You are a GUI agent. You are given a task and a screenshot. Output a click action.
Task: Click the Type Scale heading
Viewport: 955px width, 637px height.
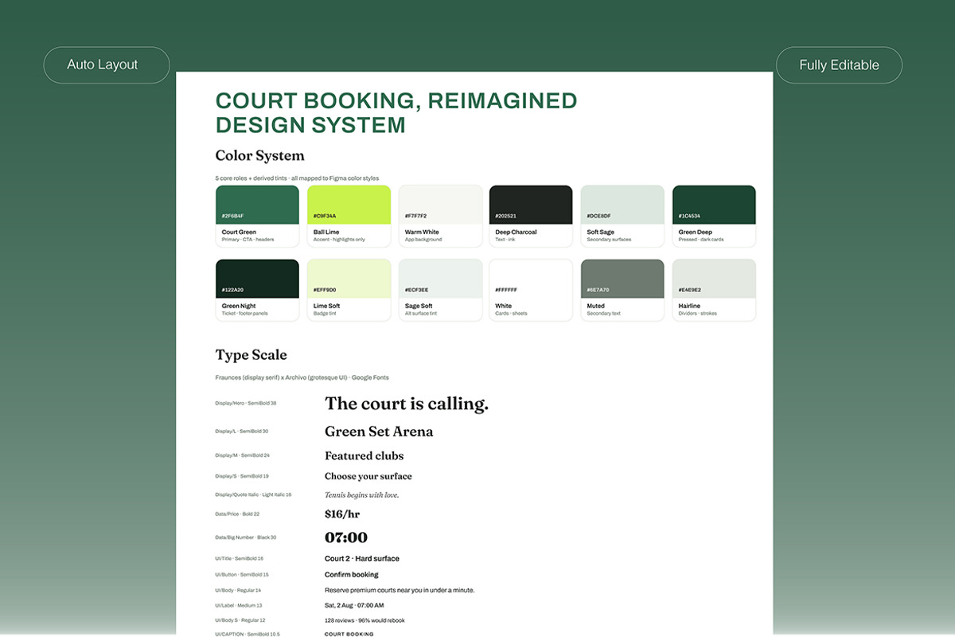point(251,354)
